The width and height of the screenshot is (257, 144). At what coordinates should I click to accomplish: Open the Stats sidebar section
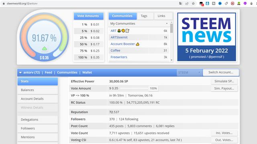[x=37, y=81]
